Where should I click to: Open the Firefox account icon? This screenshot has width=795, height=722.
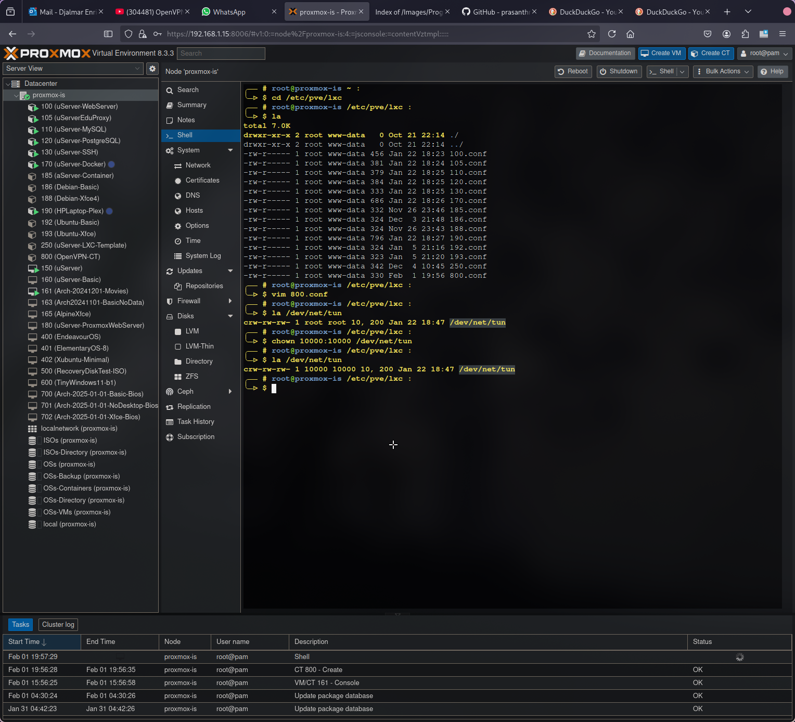[726, 34]
